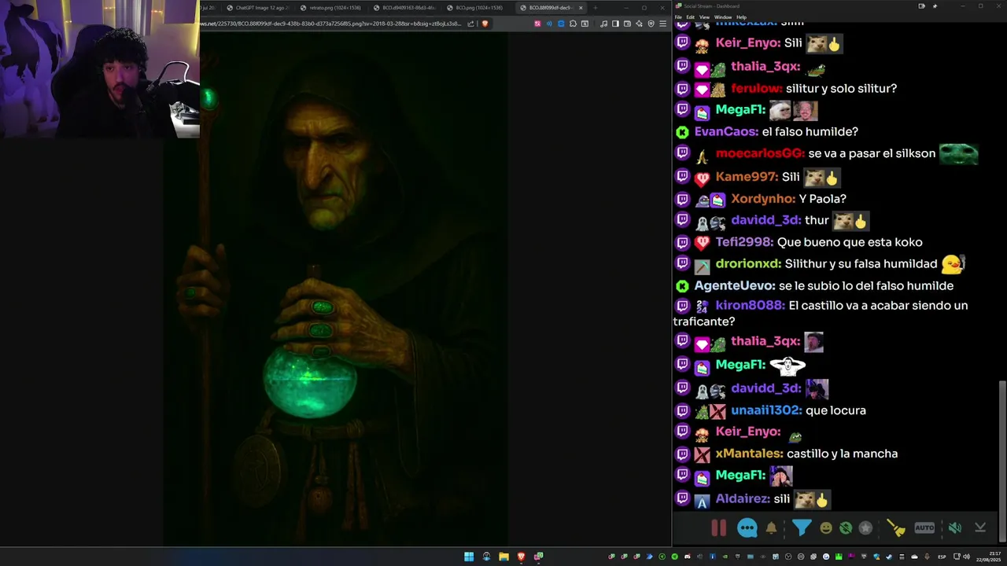Click the Steam tray icon
Viewport: 1007px width, 566px height.
[x=889, y=557]
